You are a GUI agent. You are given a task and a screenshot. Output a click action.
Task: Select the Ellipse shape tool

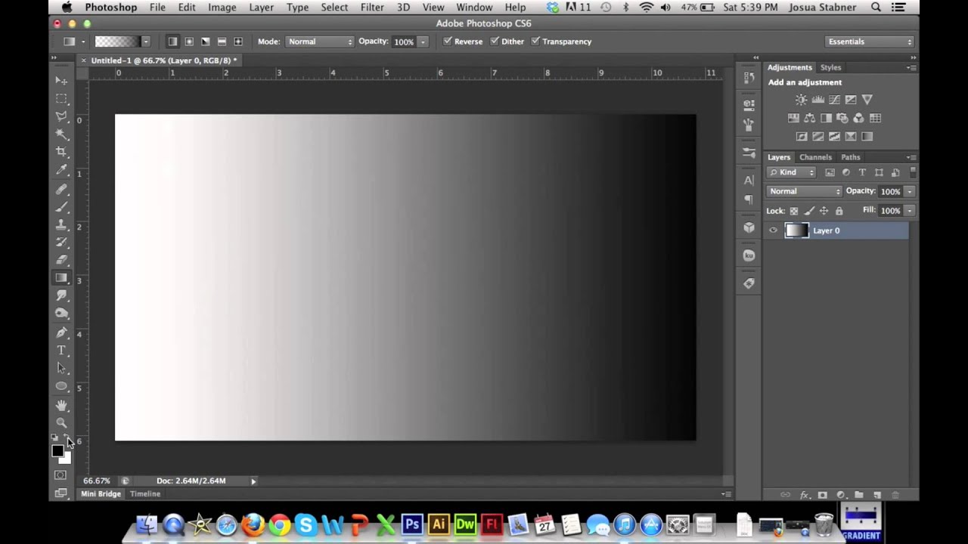(61, 386)
